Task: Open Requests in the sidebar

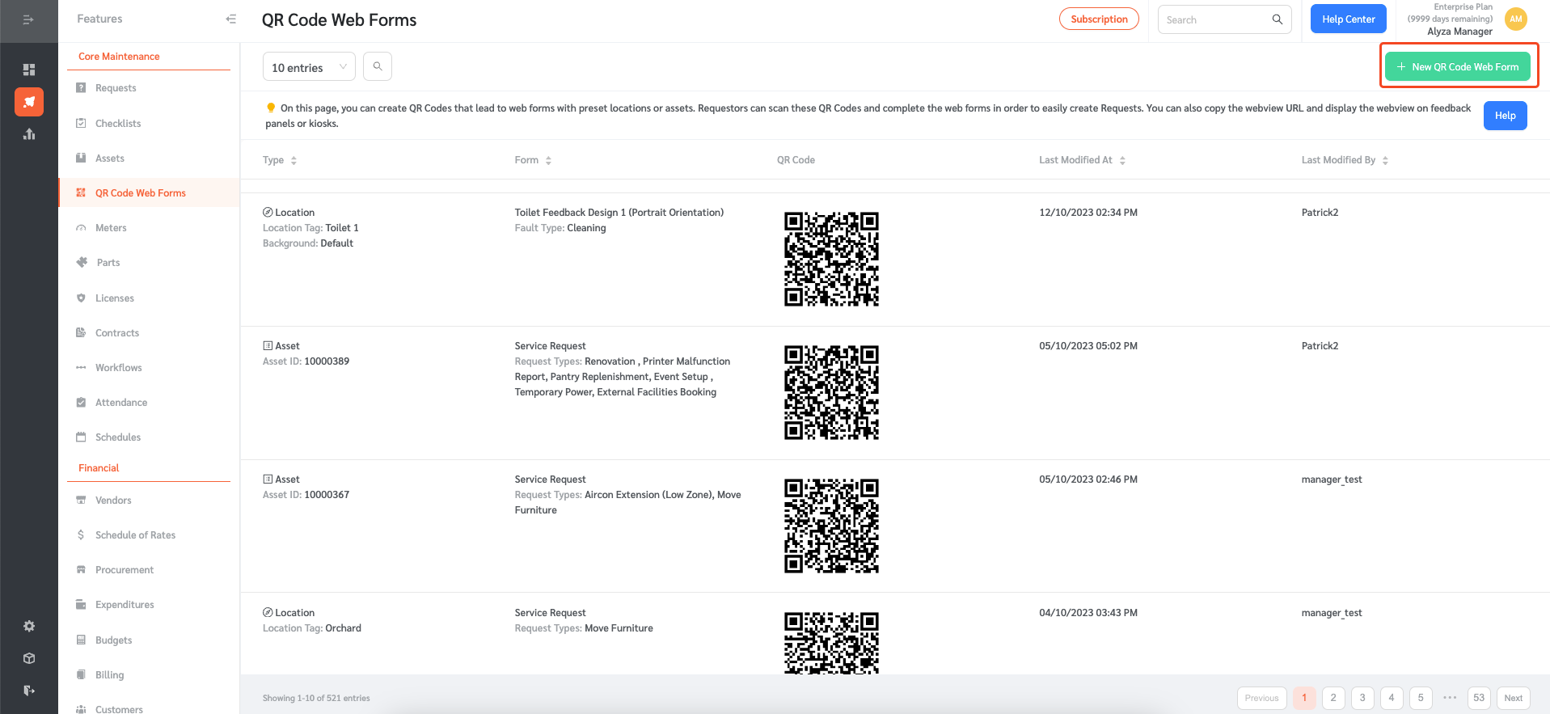Action: click(116, 88)
